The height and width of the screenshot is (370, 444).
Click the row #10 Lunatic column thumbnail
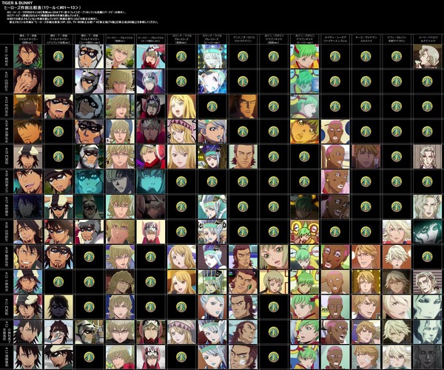[427, 282]
